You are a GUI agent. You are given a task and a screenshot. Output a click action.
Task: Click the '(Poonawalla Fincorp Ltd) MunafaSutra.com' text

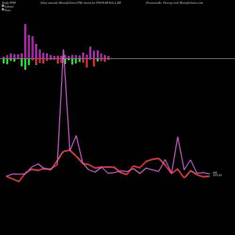click(x=174, y=3)
